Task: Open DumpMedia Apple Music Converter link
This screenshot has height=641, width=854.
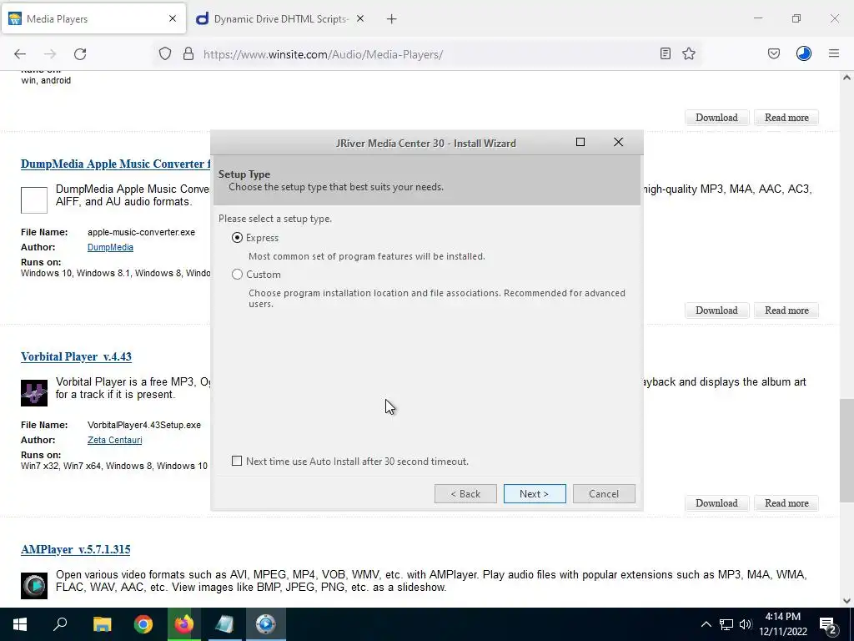Action: click(115, 164)
